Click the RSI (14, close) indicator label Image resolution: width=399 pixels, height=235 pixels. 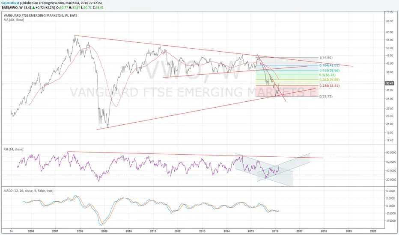13,150
